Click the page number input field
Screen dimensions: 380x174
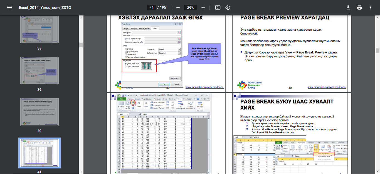click(152, 8)
